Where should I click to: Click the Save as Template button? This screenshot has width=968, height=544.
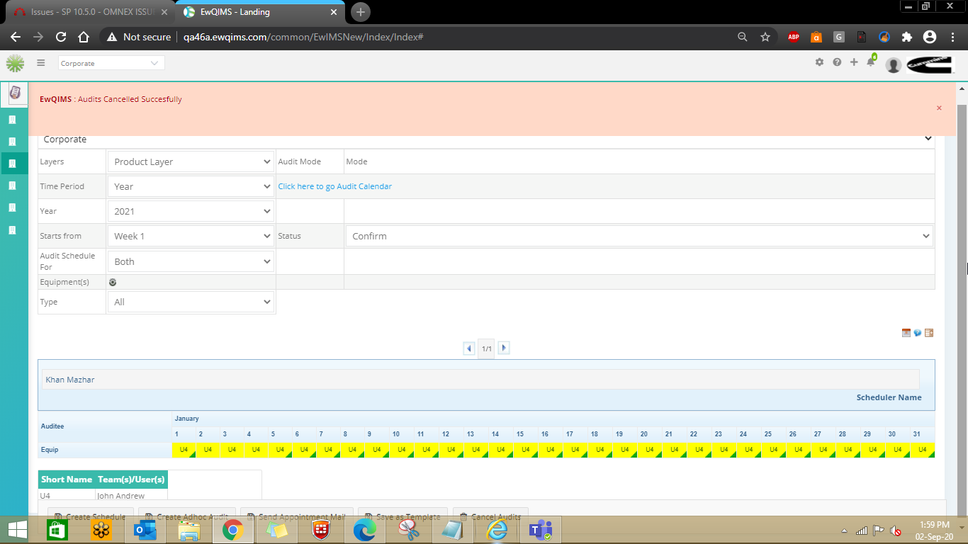point(403,516)
